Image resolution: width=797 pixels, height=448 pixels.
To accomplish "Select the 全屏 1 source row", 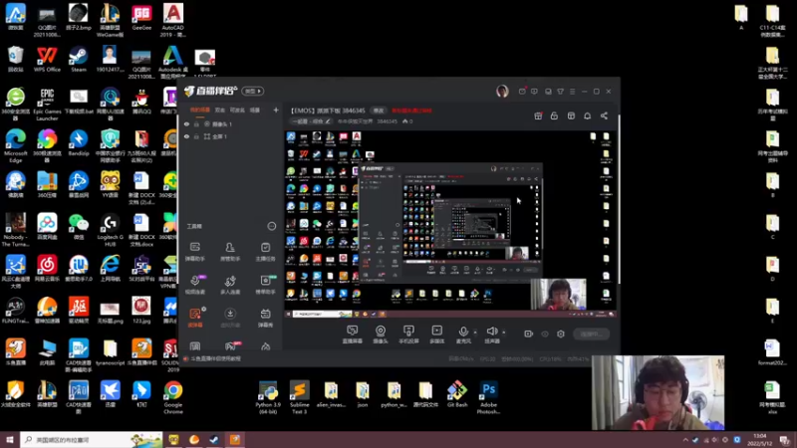I will click(231, 136).
